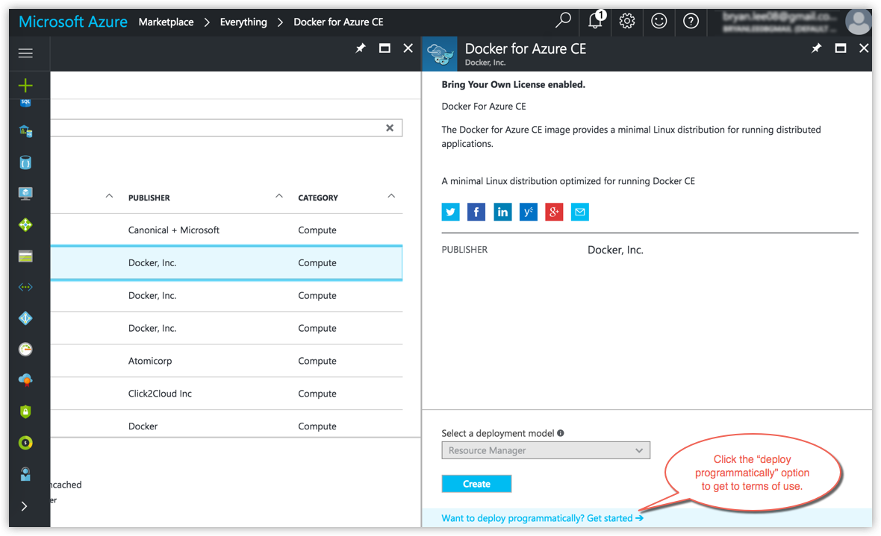The image size is (881, 536).
Task: Select the Everything breadcrumb item
Action: 243,22
